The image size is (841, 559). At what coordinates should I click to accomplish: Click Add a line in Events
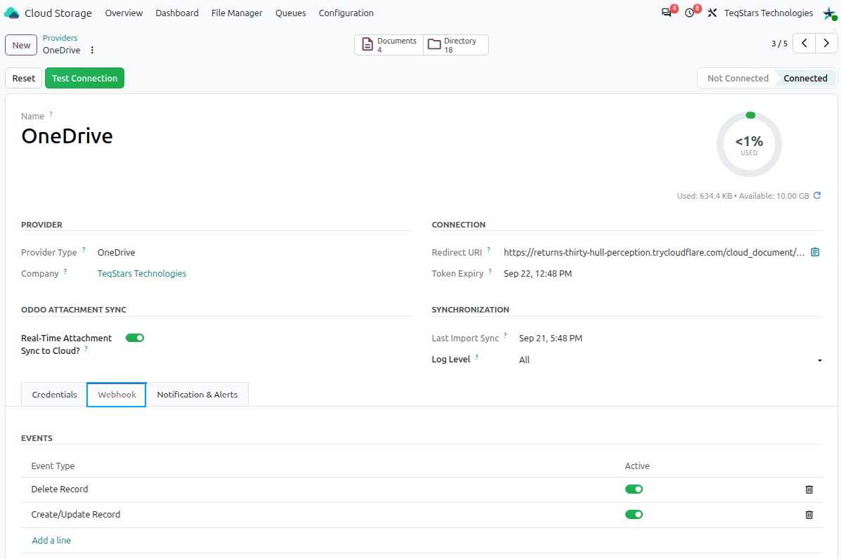(51, 540)
